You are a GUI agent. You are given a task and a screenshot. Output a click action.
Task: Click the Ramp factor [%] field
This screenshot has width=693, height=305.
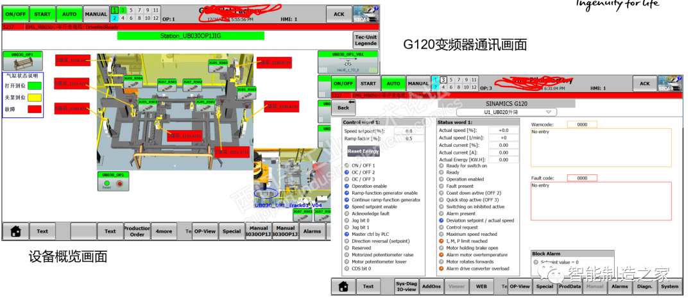[409, 138]
